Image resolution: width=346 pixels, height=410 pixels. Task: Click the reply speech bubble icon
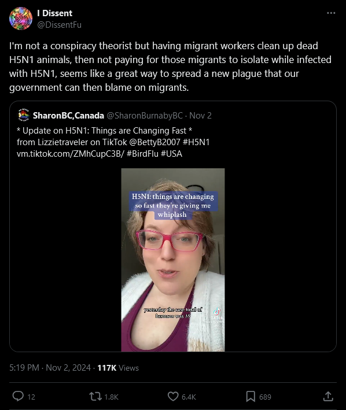(18, 396)
